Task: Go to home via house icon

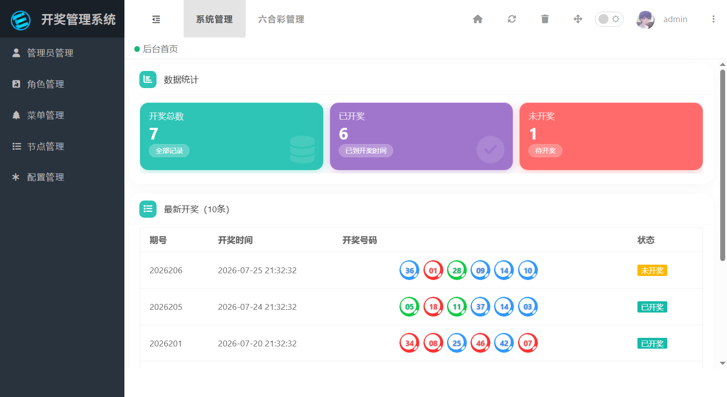Action: click(478, 19)
